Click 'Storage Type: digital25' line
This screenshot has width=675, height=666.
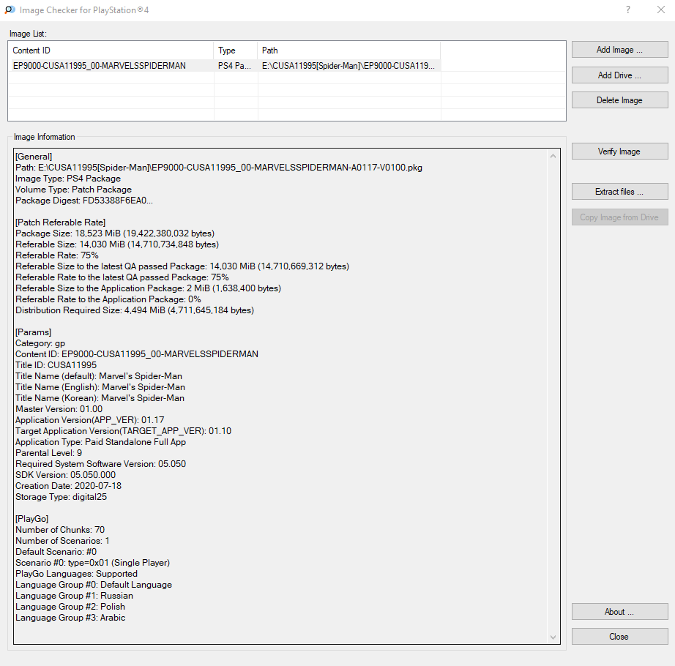point(61,497)
